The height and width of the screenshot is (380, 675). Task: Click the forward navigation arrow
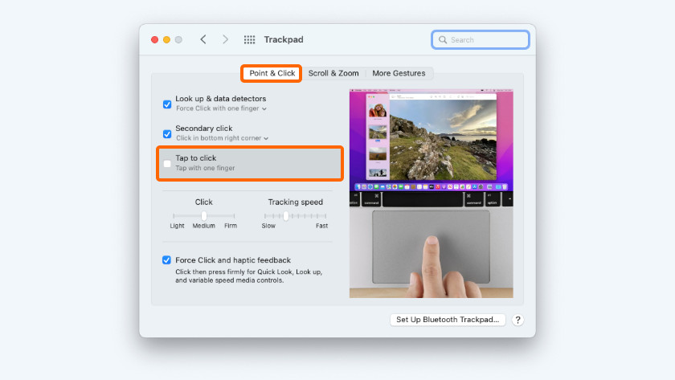(x=225, y=39)
